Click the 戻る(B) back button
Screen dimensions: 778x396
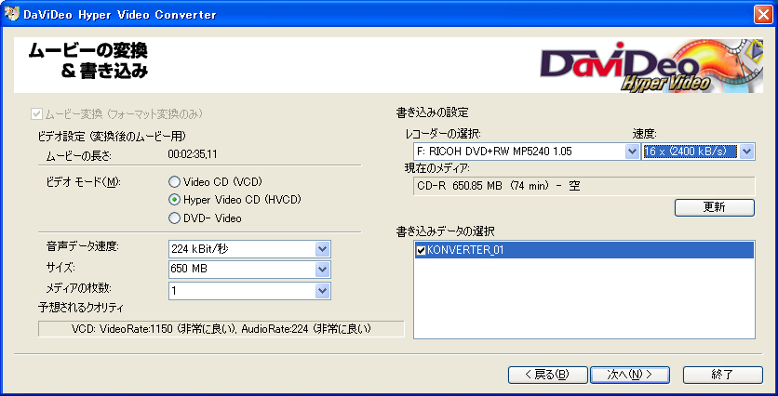[x=547, y=375]
